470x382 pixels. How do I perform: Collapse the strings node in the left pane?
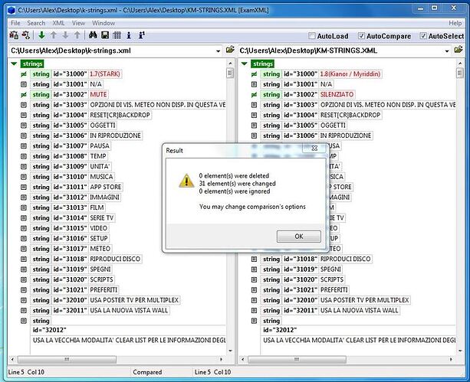[14, 64]
